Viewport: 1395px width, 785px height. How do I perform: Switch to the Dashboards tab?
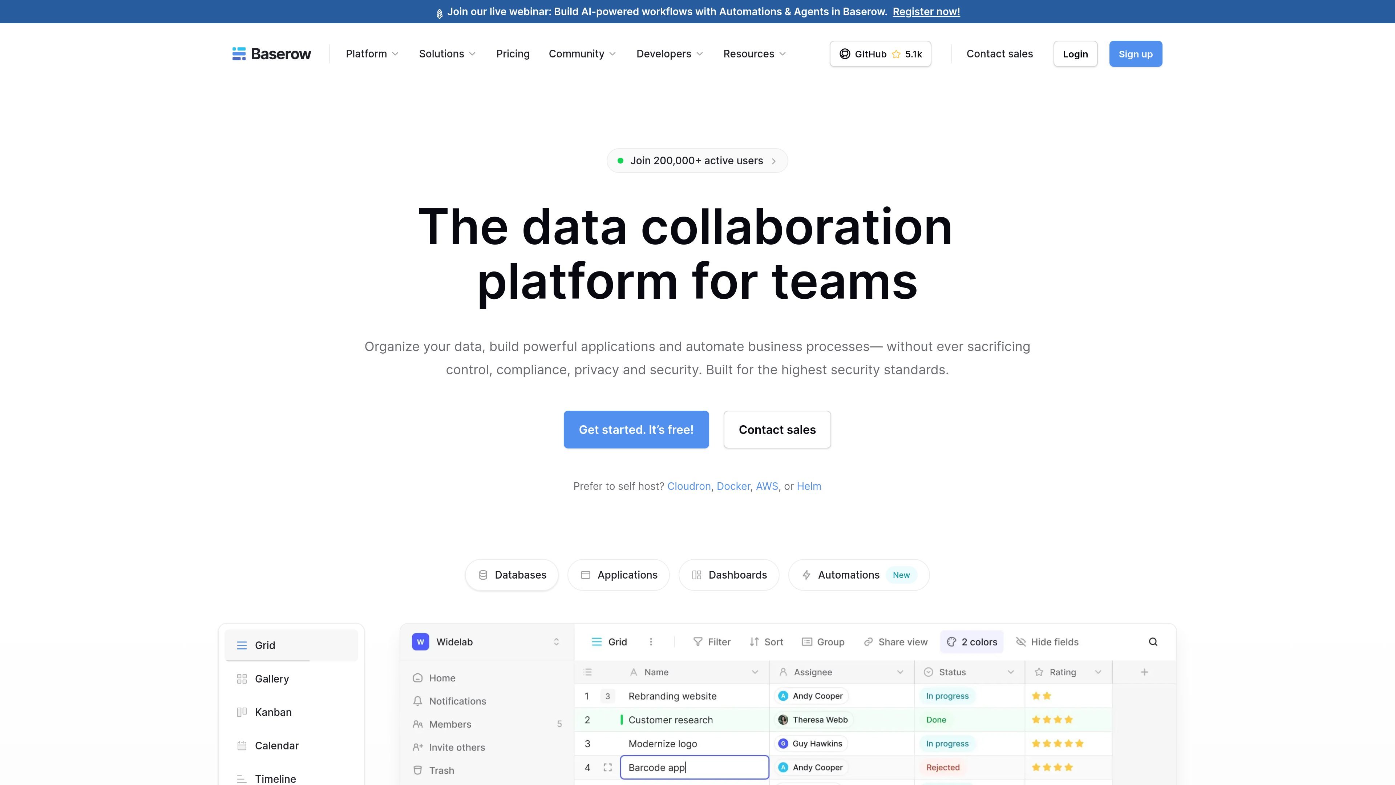pos(729,575)
